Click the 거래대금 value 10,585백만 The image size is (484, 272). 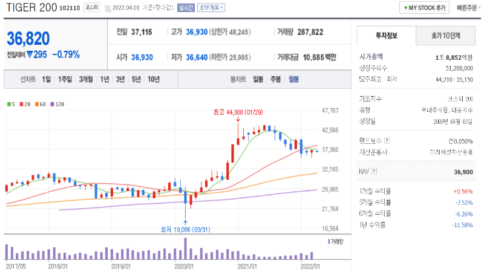point(319,57)
